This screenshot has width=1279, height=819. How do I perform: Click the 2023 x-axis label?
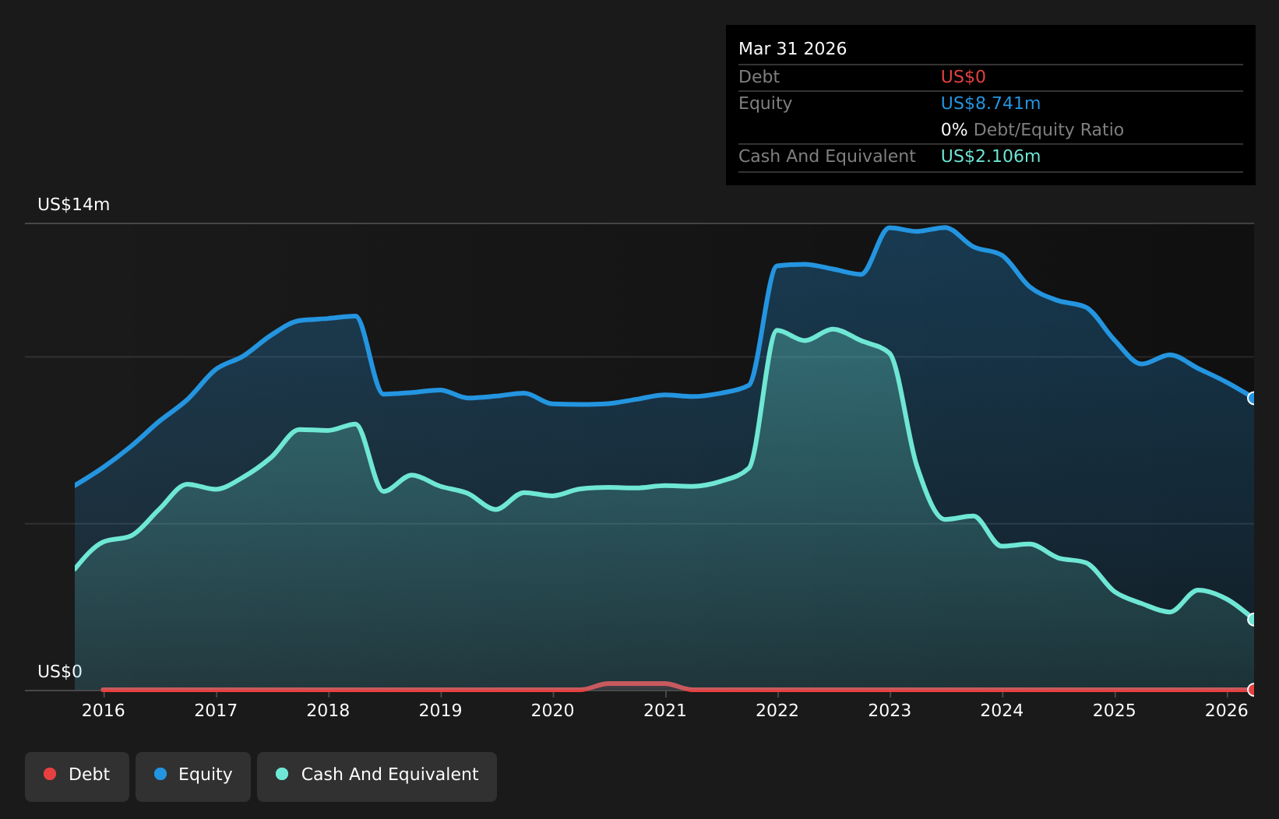pos(890,711)
